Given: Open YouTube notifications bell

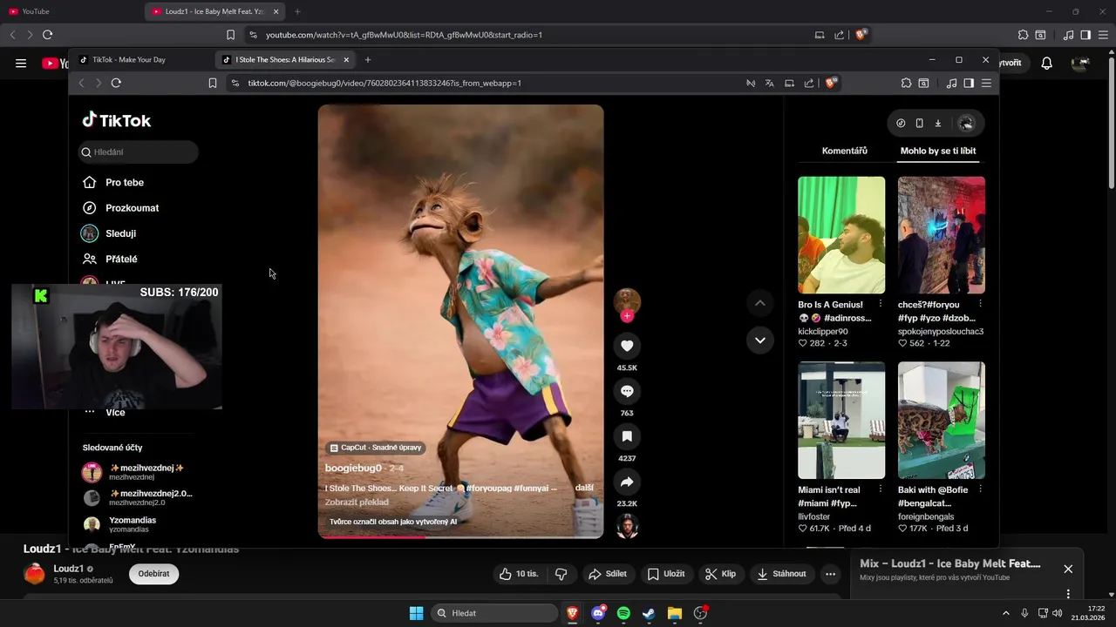Looking at the screenshot, I should pyautogui.click(x=1047, y=63).
